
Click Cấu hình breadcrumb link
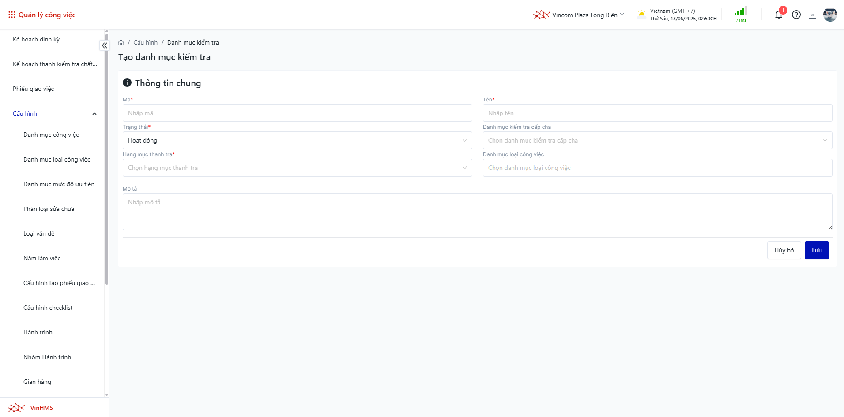click(145, 43)
